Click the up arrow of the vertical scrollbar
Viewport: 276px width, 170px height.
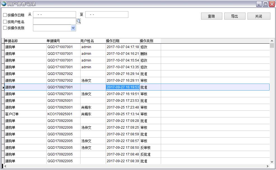point(272,41)
